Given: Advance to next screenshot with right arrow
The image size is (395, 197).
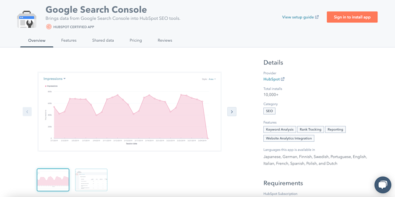Looking at the screenshot, I should (x=232, y=111).
